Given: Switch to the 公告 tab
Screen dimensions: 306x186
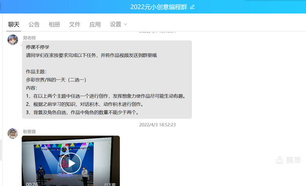Looking at the screenshot, I should pyautogui.click(x=34, y=24).
